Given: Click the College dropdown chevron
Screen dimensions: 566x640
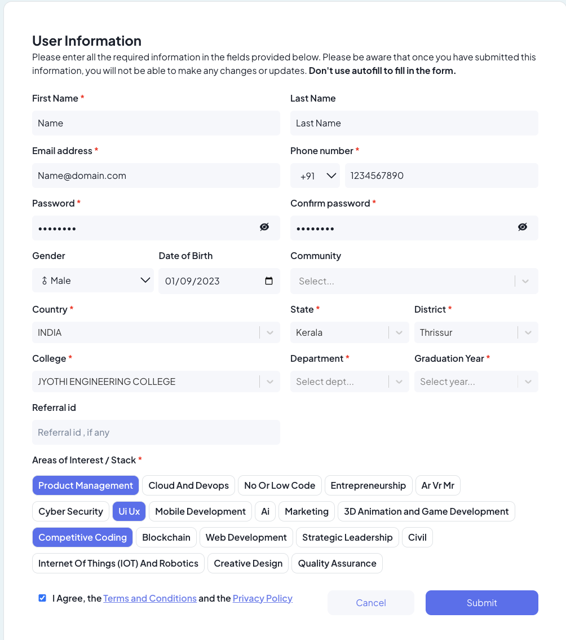Looking at the screenshot, I should pos(270,382).
